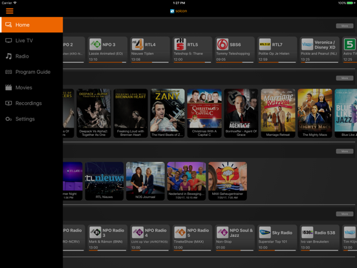Click RTL4 Nieuwe Tijden progress bar
The image size is (357, 268).
(x=150, y=62)
